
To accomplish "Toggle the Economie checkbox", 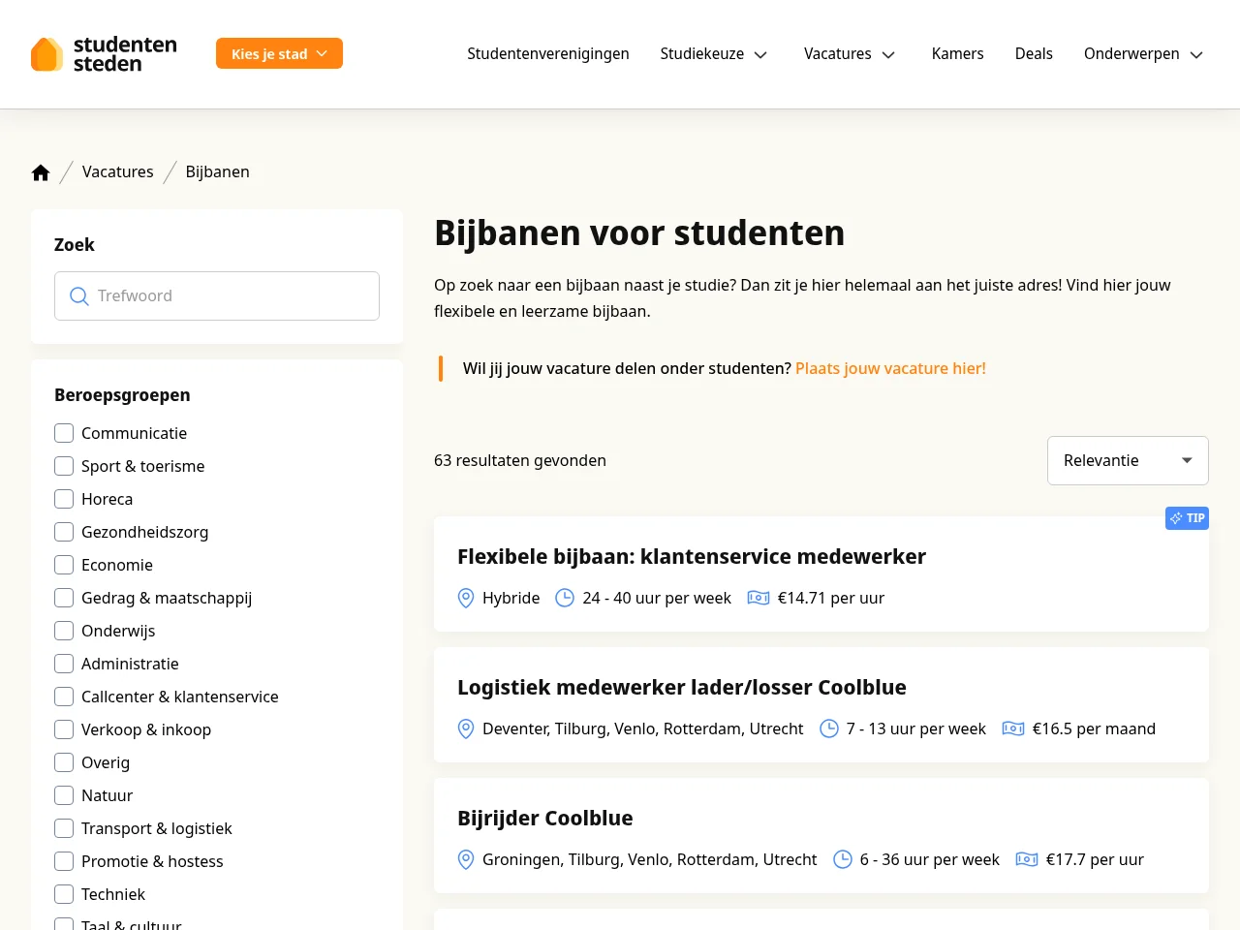I will click(x=64, y=565).
